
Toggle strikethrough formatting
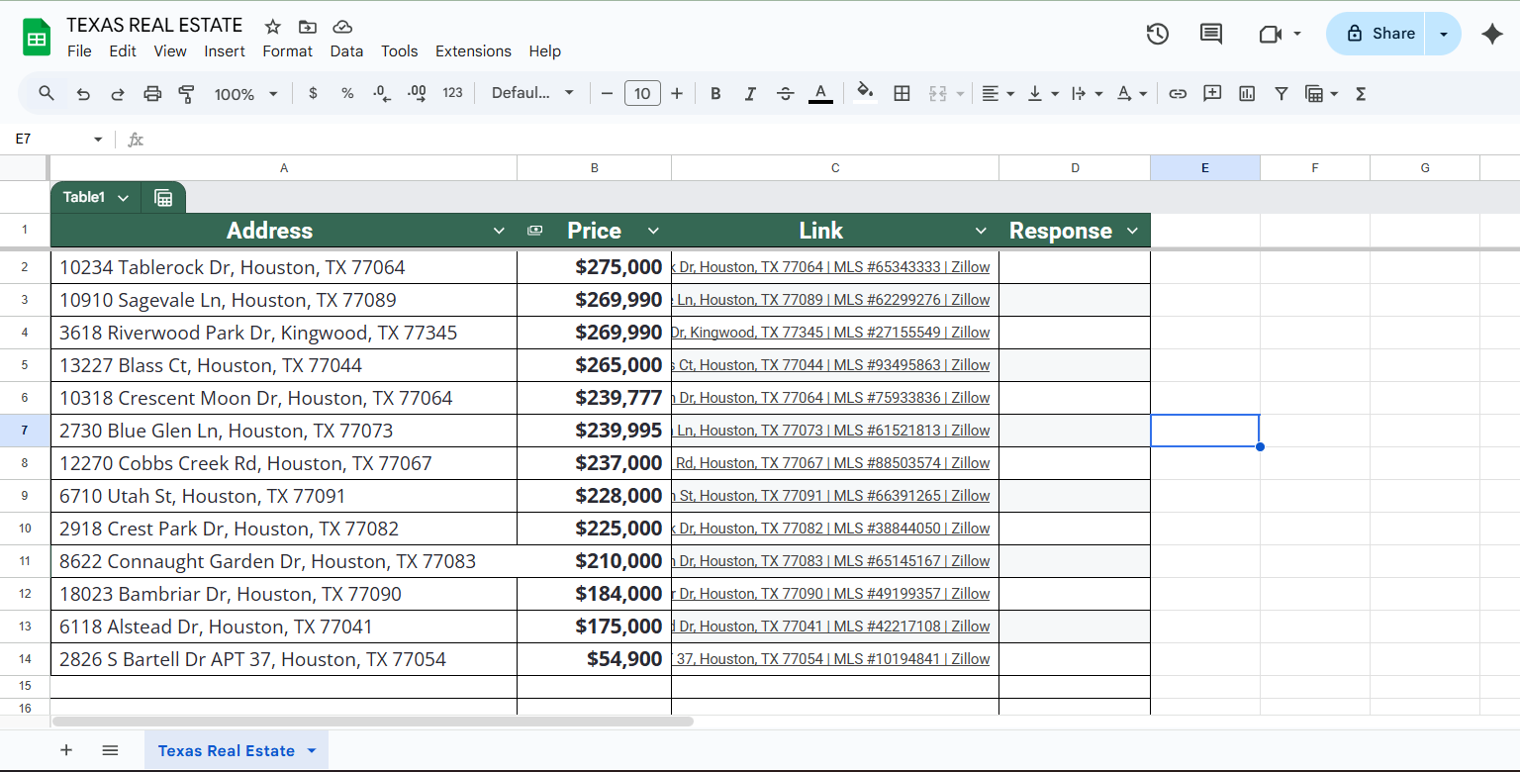785,93
